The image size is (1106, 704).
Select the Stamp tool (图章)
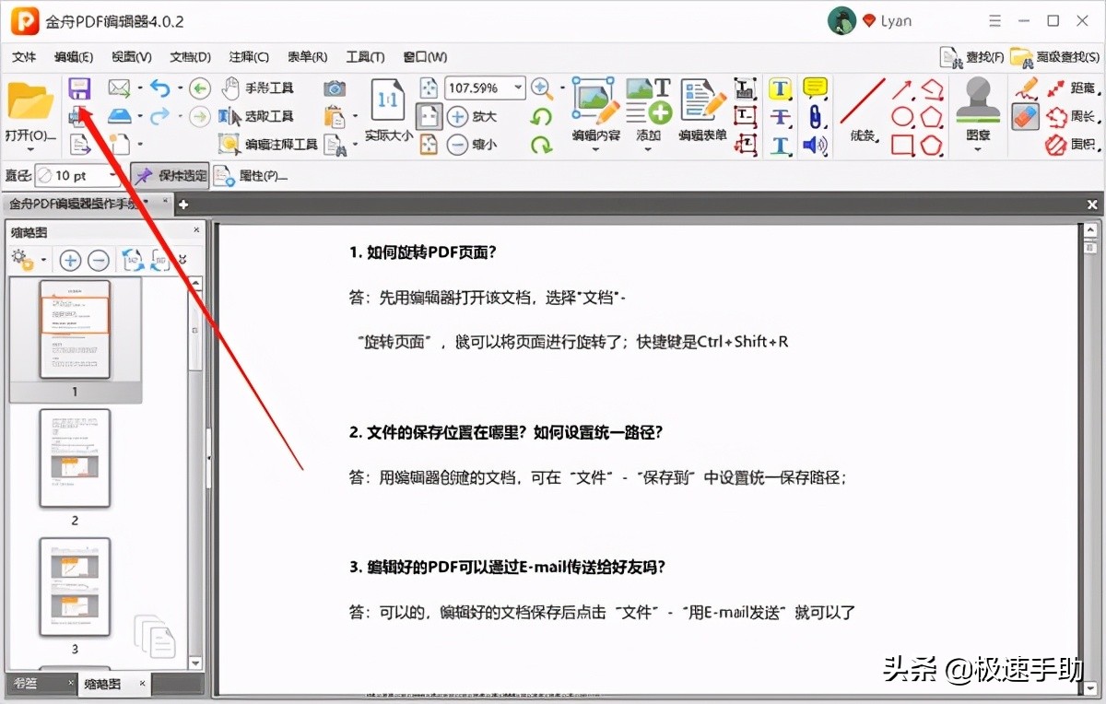coord(977,101)
